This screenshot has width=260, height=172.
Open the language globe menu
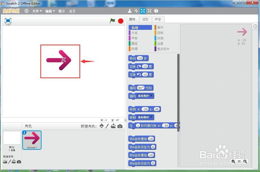point(27,11)
